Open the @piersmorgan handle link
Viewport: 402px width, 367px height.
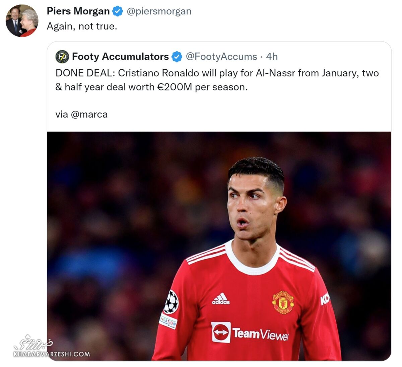point(159,11)
